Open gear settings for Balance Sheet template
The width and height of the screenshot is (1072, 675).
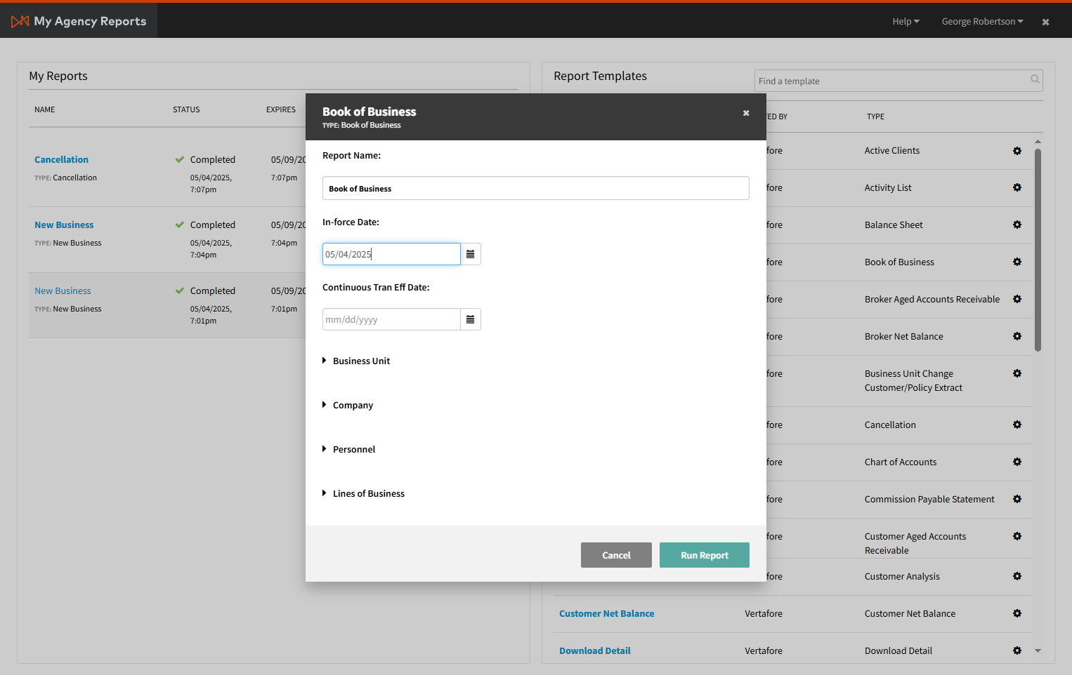1017,225
